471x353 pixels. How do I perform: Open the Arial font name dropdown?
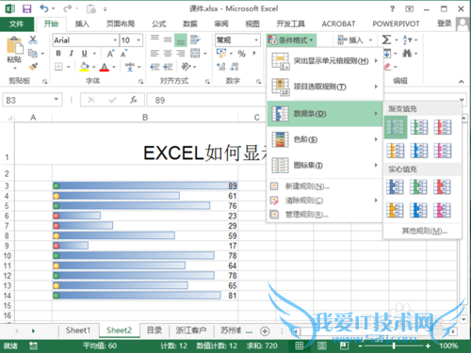tap(115, 40)
